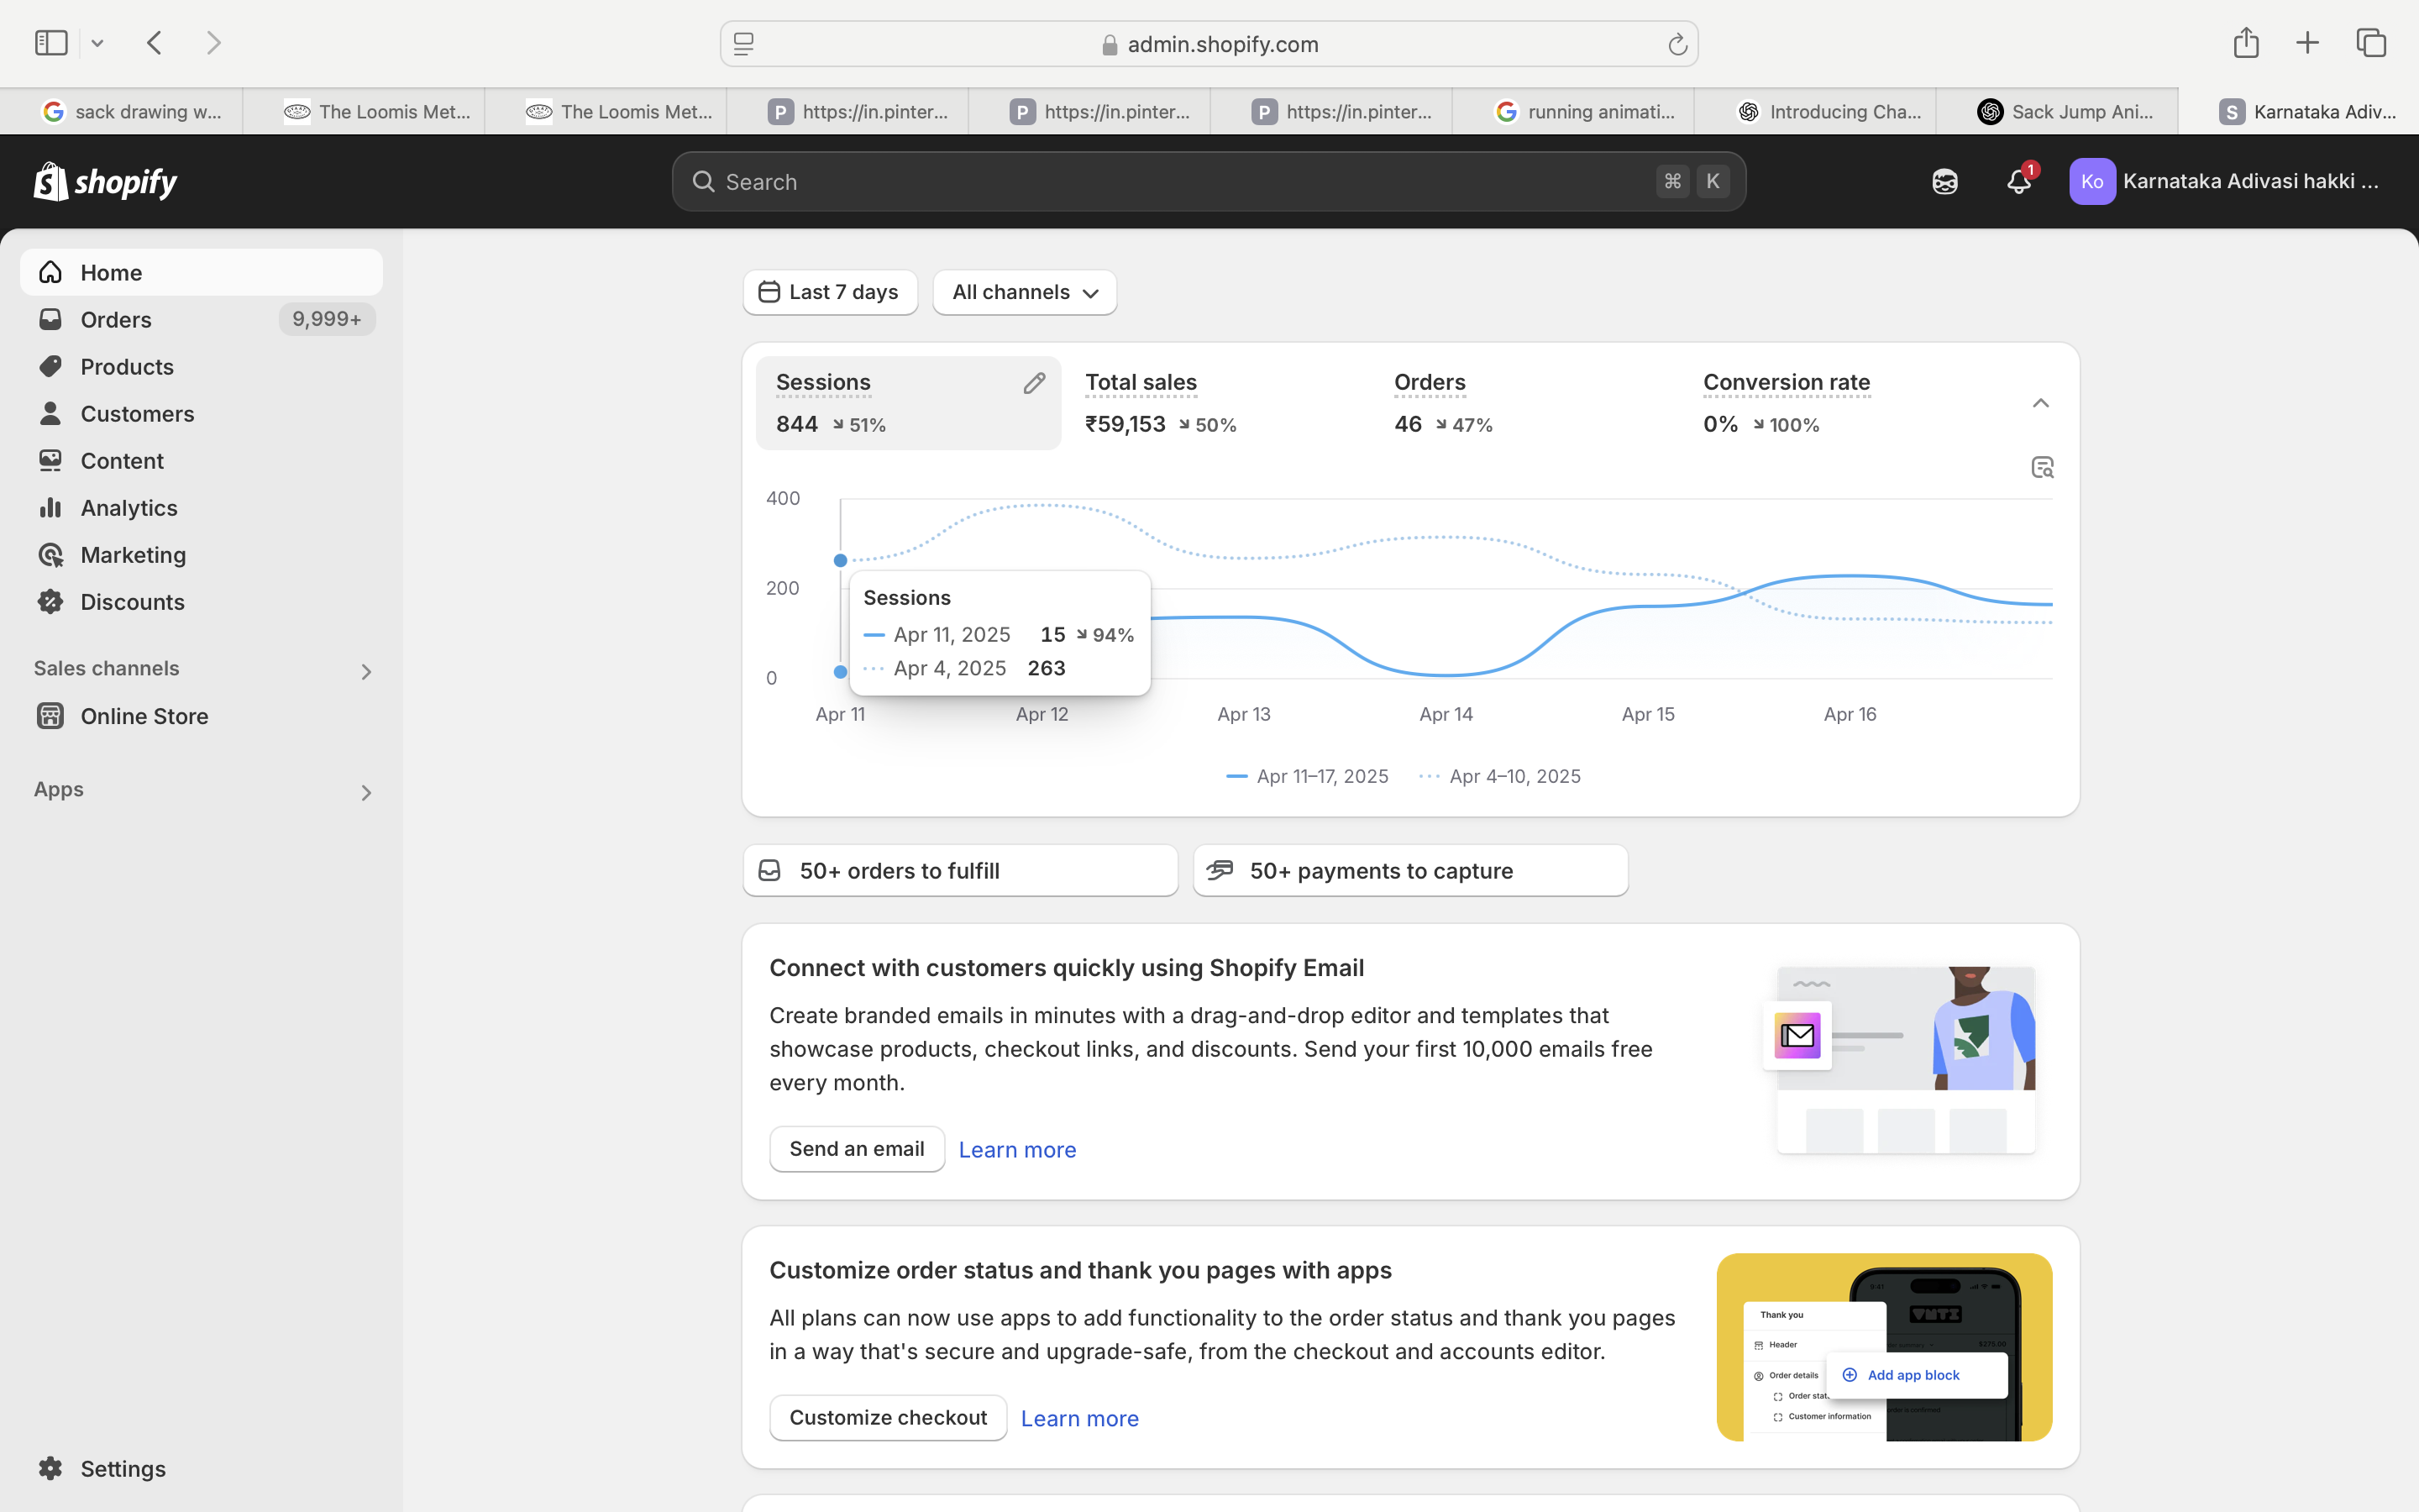
Task: Toggle the Safari sidebar
Action: 50,42
